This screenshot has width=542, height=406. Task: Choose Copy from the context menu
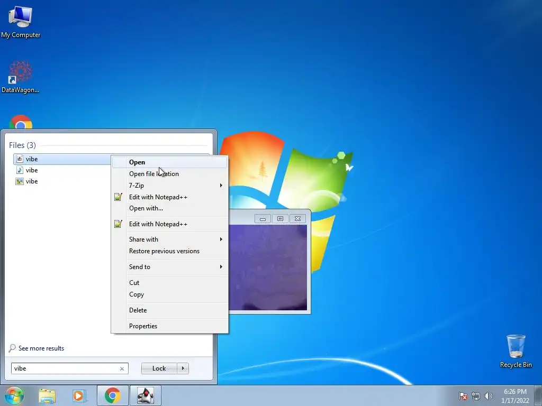[x=170, y=294]
